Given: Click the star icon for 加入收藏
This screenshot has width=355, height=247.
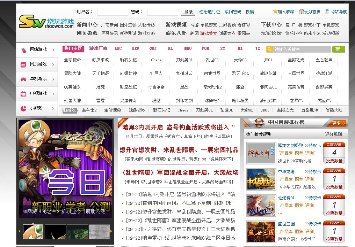Looking at the screenshot, I should 275,11.
